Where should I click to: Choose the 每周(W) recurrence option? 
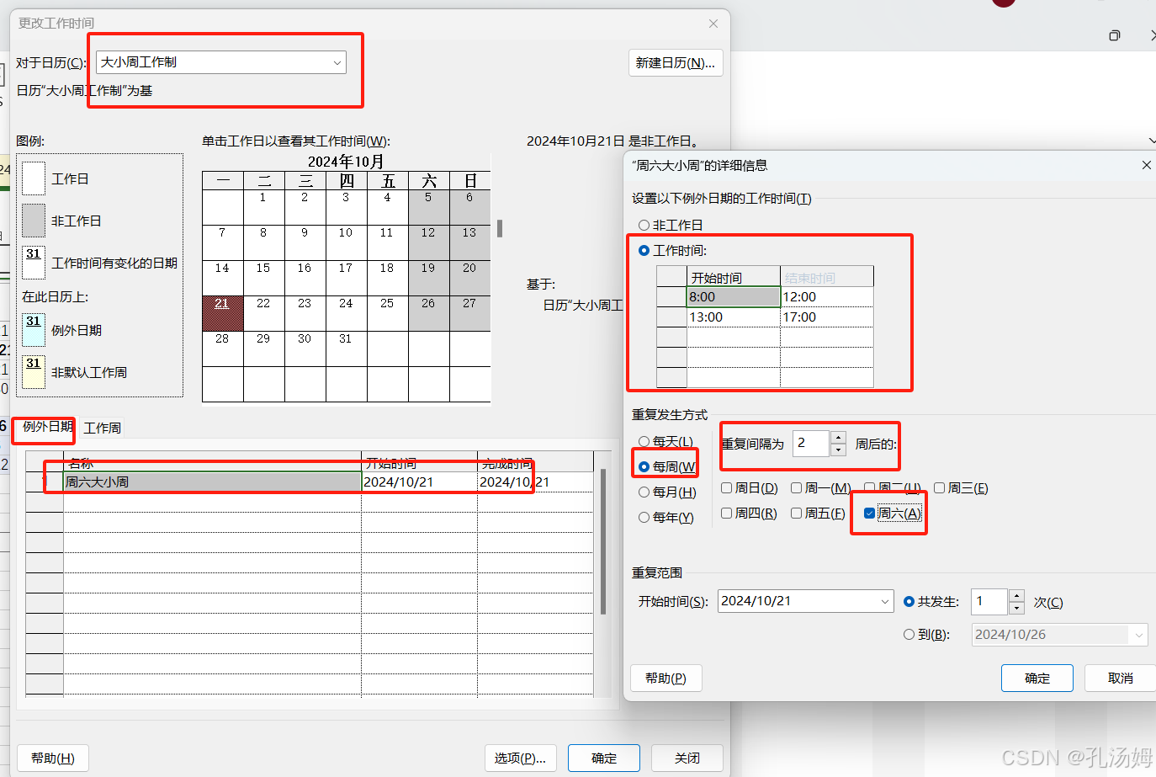pos(644,466)
